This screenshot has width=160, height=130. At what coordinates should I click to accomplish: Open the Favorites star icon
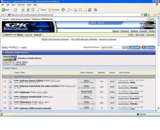[50, 10]
